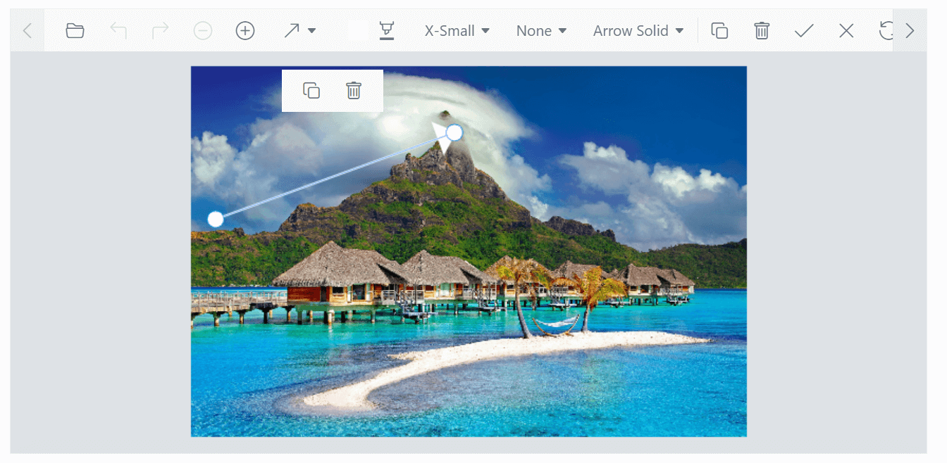Screen dimensions: 947x463
Task: Click the duplicate icon in the top toolbar
Action: pyautogui.click(x=719, y=31)
